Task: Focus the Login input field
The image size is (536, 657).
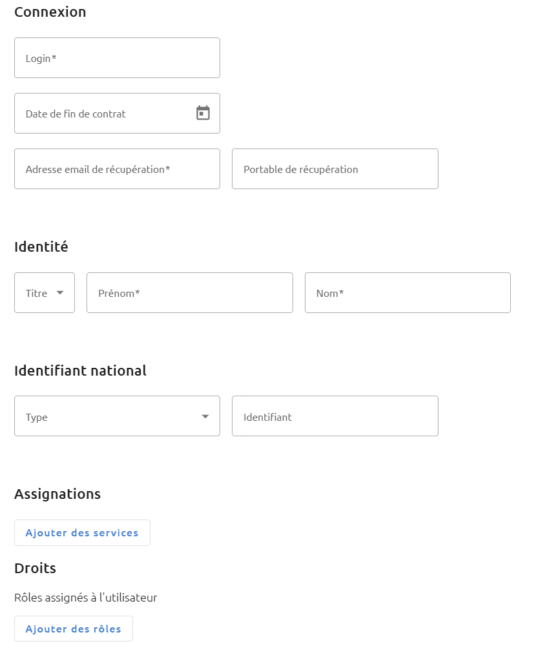Action: tap(117, 58)
